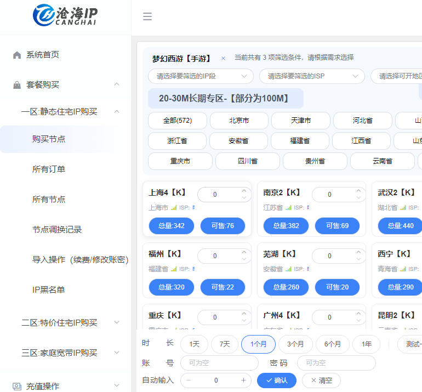Increase quantity for 福州【K】
The width and height of the screenshot is (422, 392).
(x=244, y=252)
